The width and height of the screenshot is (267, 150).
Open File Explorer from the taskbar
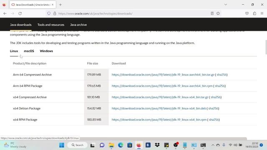111,145
